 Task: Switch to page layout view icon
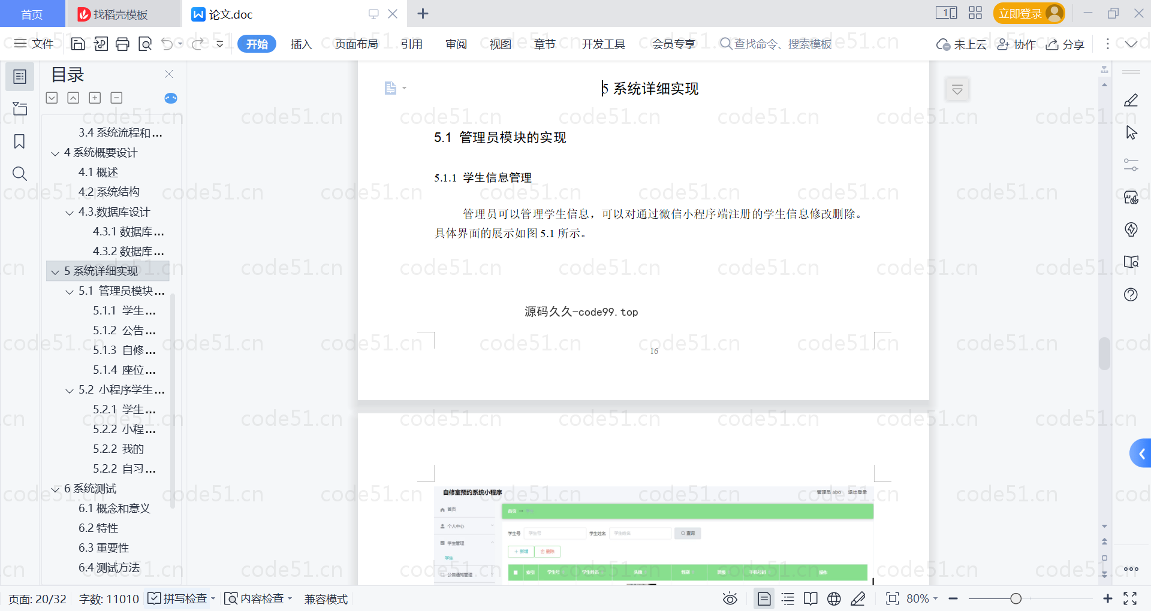click(764, 598)
